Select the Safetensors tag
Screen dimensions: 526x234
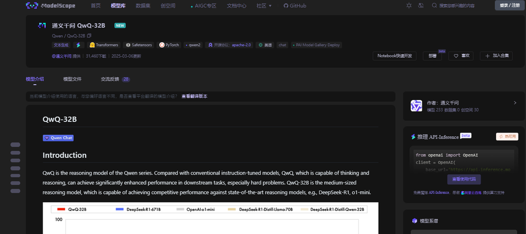tap(139, 45)
